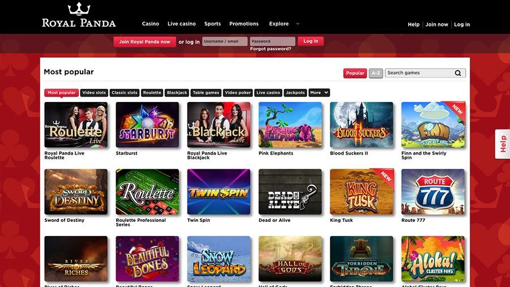Viewport: 510px width, 287px height.
Task: Toggle A-Z sort order
Action: (x=376, y=73)
